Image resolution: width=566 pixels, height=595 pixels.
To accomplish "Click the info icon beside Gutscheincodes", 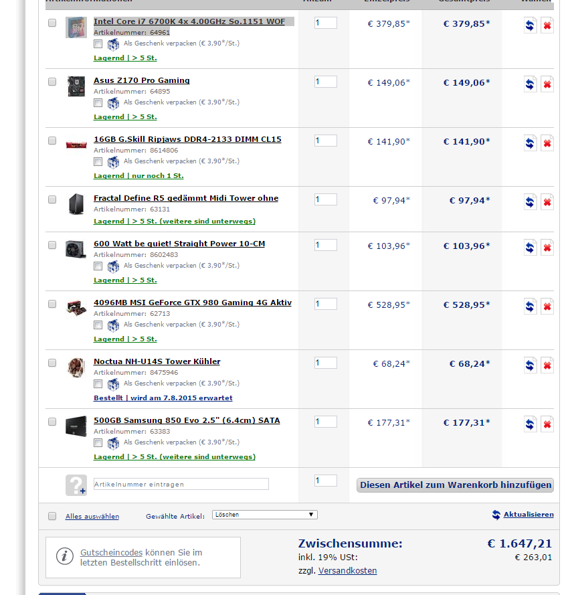I will coord(64,557).
